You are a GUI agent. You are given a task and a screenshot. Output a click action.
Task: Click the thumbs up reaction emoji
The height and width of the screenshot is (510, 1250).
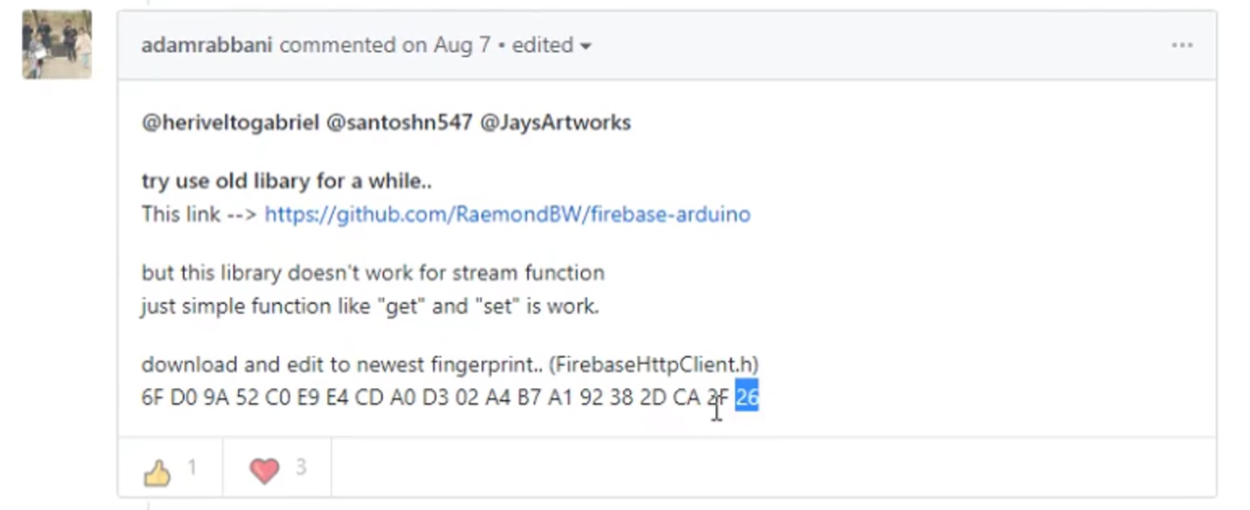click(x=157, y=471)
